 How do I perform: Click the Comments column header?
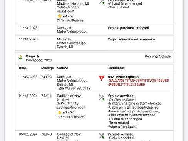[116, 68]
